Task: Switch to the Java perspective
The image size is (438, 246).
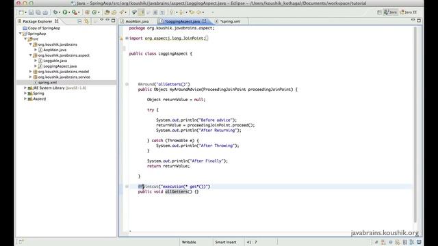Action: coord(391,12)
